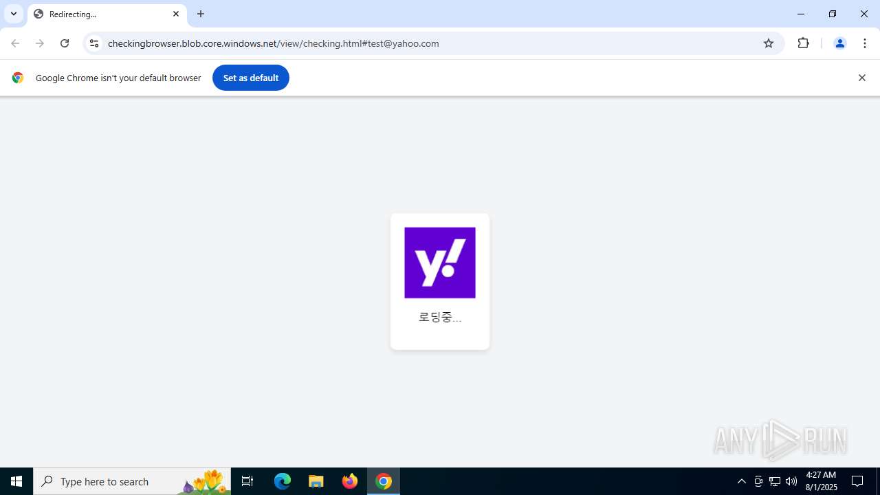Open the network status tray icon
This screenshot has width=880, height=495.
(x=775, y=481)
